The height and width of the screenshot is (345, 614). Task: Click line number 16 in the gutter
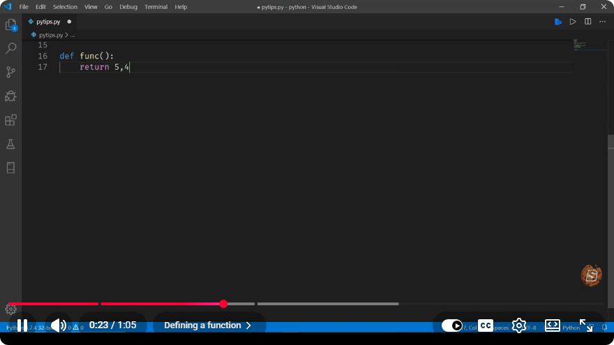click(x=43, y=56)
